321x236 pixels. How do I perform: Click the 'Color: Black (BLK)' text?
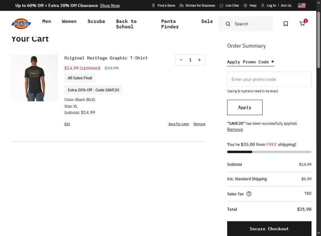[x=80, y=99]
